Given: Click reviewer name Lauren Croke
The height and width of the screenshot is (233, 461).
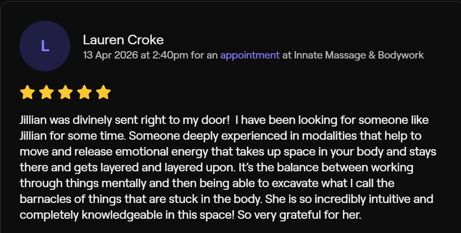Looking at the screenshot, I should [x=123, y=40].
